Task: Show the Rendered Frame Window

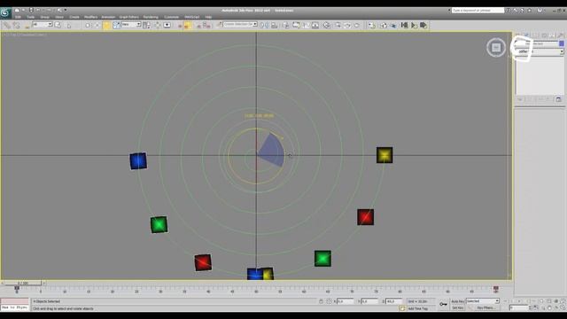Action: 347,26
